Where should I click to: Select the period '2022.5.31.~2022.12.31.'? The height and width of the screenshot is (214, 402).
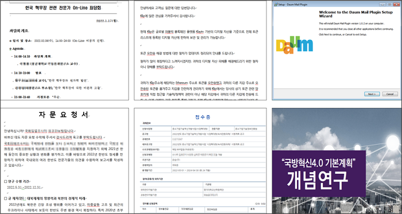click(25, 187)
